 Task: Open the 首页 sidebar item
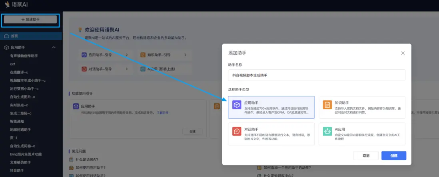pyautogui.click(x=31, y=36)
